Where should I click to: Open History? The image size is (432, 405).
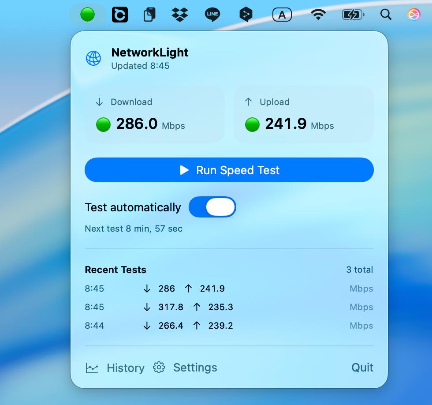pos(126,368)
